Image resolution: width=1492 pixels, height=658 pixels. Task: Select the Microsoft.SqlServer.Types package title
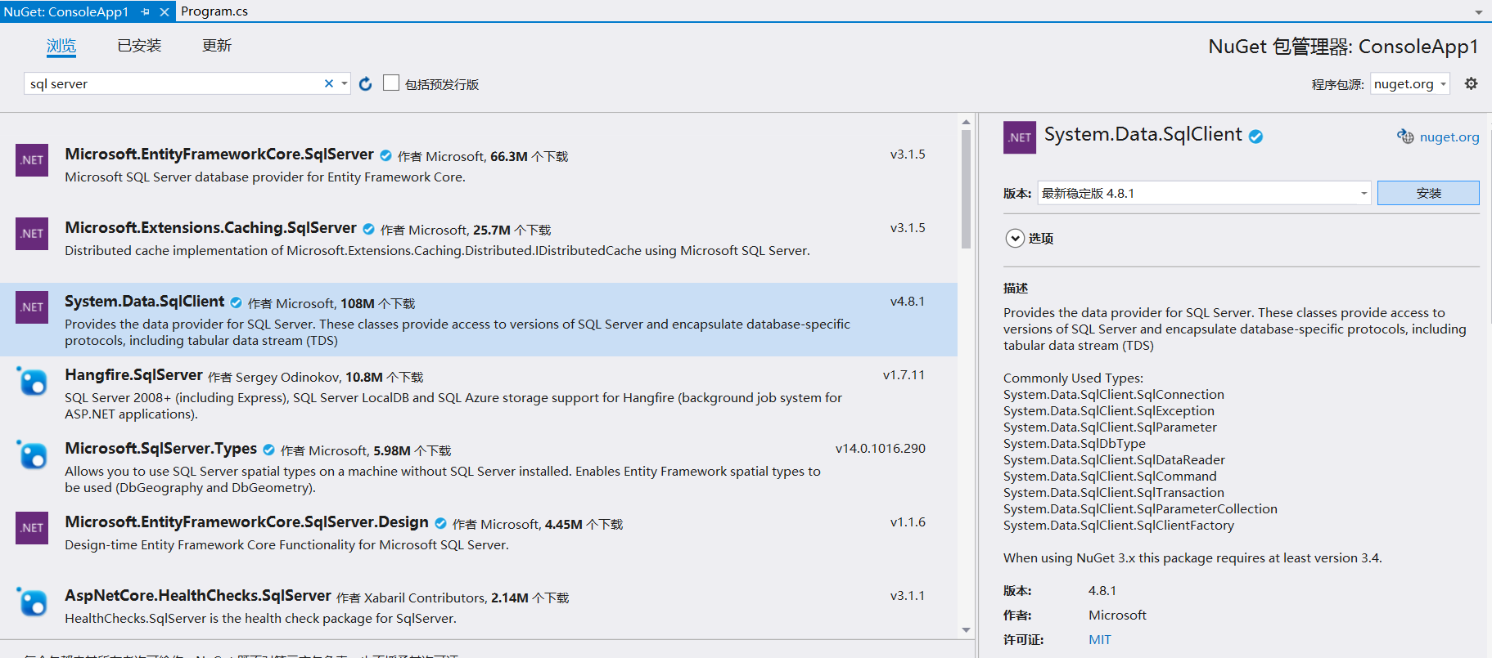pos(160,449)
